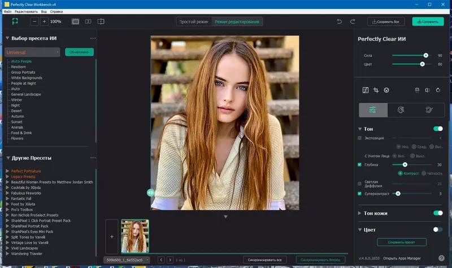Click Синхронизировать все button
452x268 pixels.
tap(265, 260)
